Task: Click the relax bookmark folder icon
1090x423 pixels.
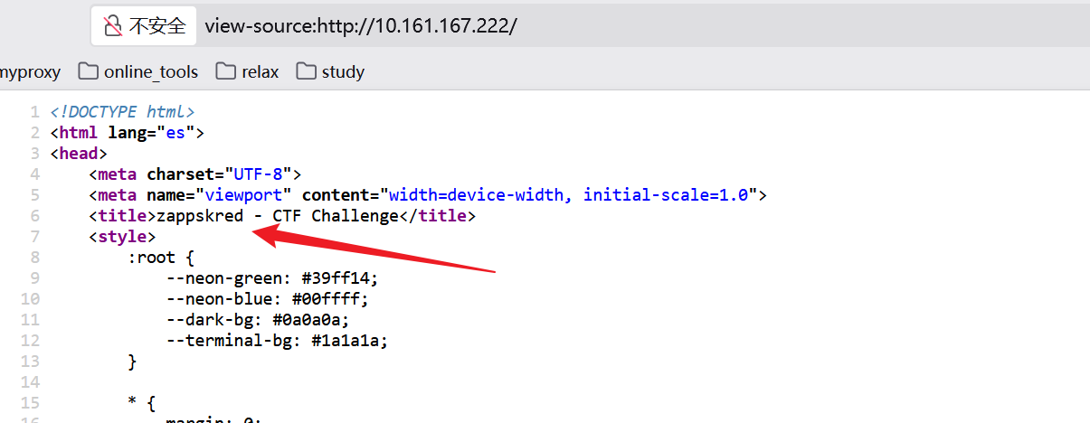Action: tap(226, 71)
